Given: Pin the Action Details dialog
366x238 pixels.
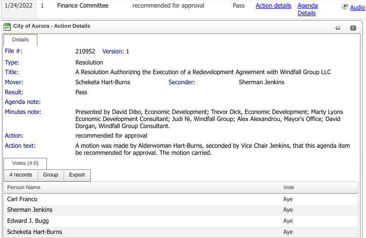Looking at the screenshot, I should tap(337, 28).
